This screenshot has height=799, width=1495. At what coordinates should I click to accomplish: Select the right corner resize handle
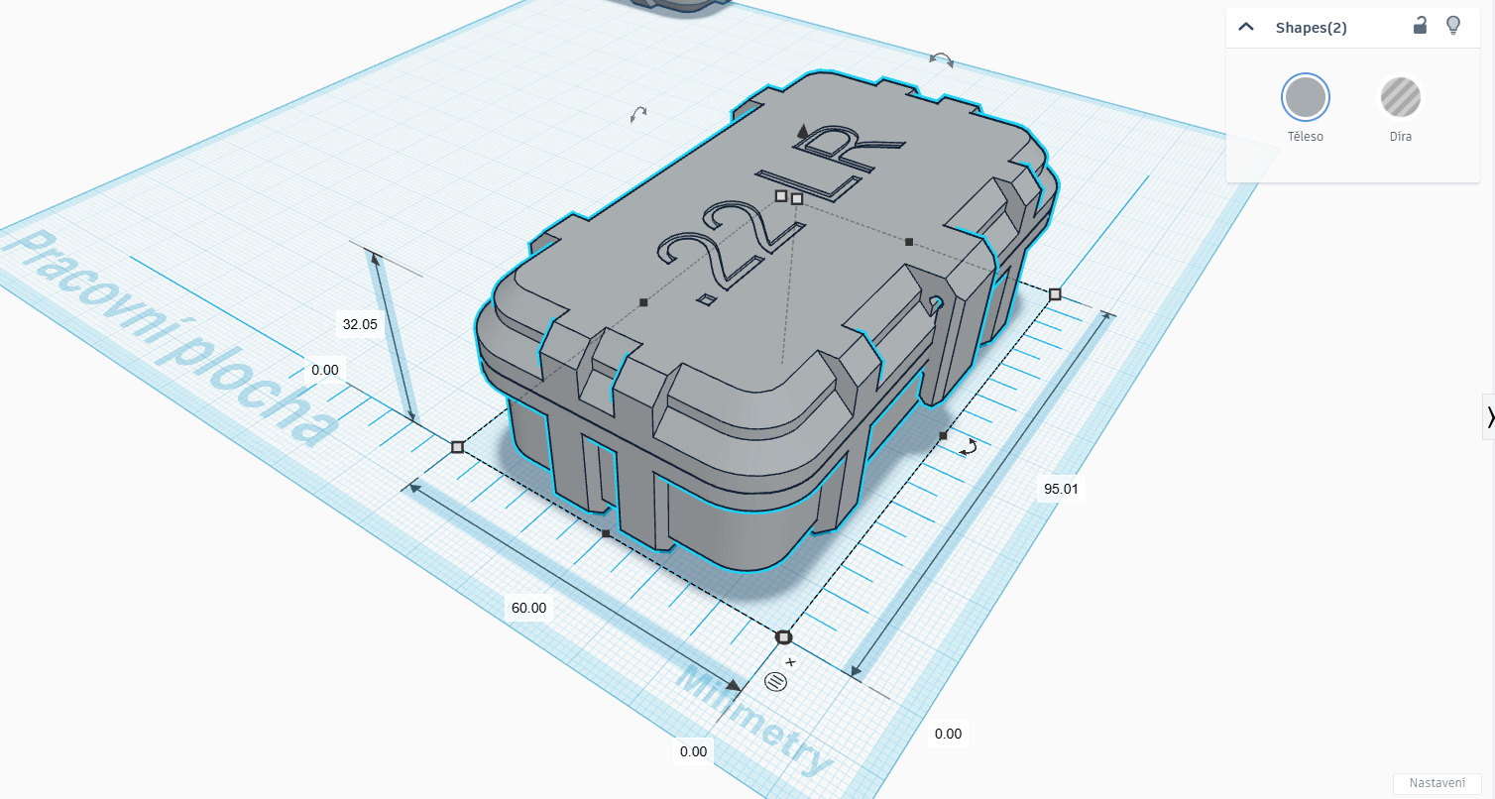pos(1055,294)
